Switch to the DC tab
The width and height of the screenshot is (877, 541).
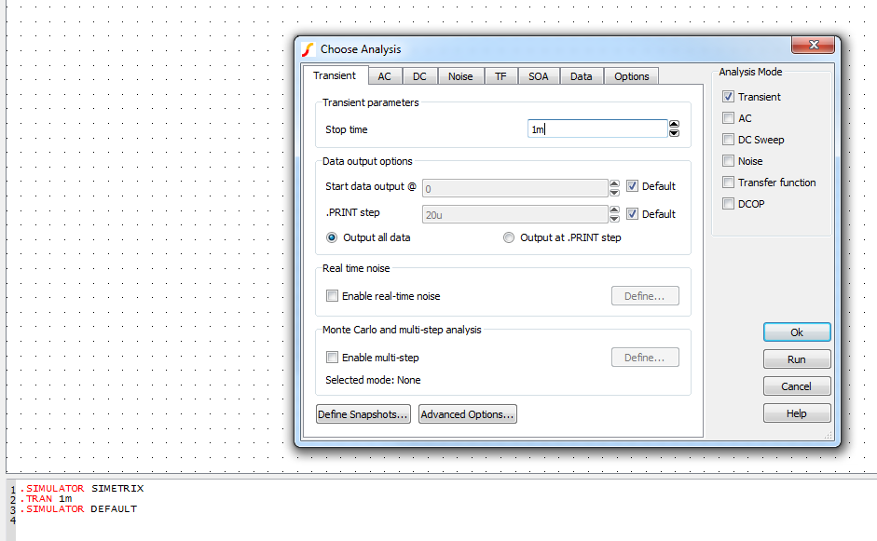click(419, 75)
